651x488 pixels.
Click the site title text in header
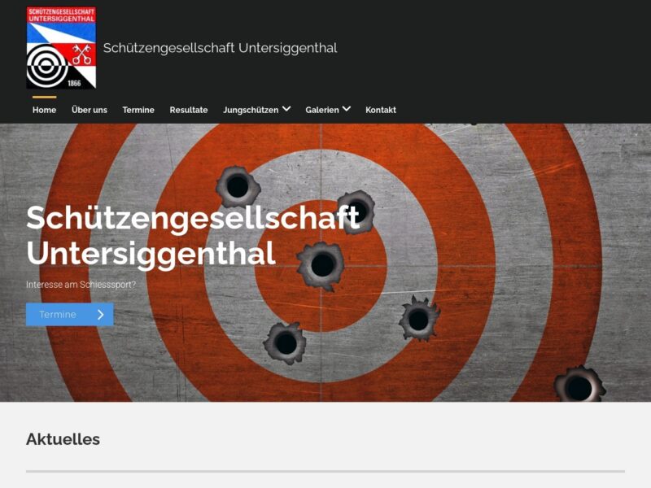tap(220, 48)
